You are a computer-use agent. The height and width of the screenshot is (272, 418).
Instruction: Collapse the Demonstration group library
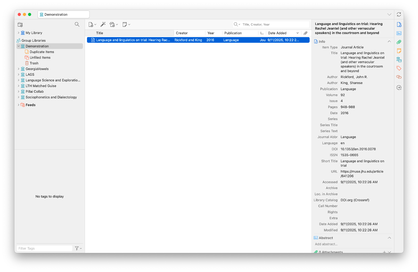(x=19, y=46)
